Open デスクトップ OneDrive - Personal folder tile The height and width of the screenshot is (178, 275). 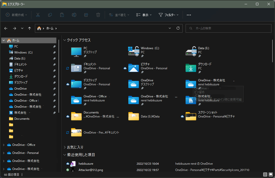(90, 84)
